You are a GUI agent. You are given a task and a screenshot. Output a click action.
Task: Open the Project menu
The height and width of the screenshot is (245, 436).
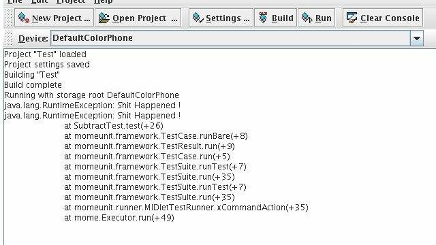71,1
